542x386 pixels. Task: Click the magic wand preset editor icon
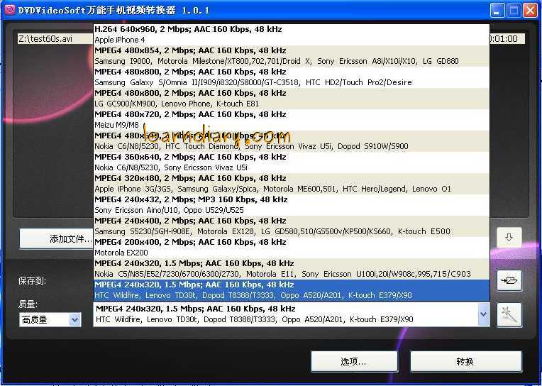tap(509, 315)
